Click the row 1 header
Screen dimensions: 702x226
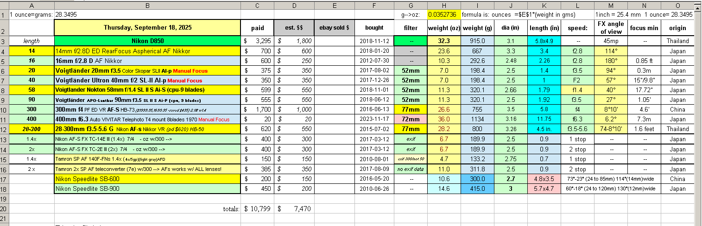point(4,14)
